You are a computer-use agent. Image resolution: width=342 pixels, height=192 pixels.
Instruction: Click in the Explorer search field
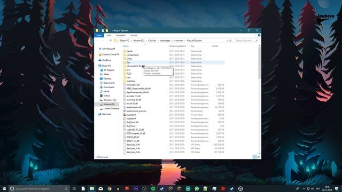click(x=244, y=41)
